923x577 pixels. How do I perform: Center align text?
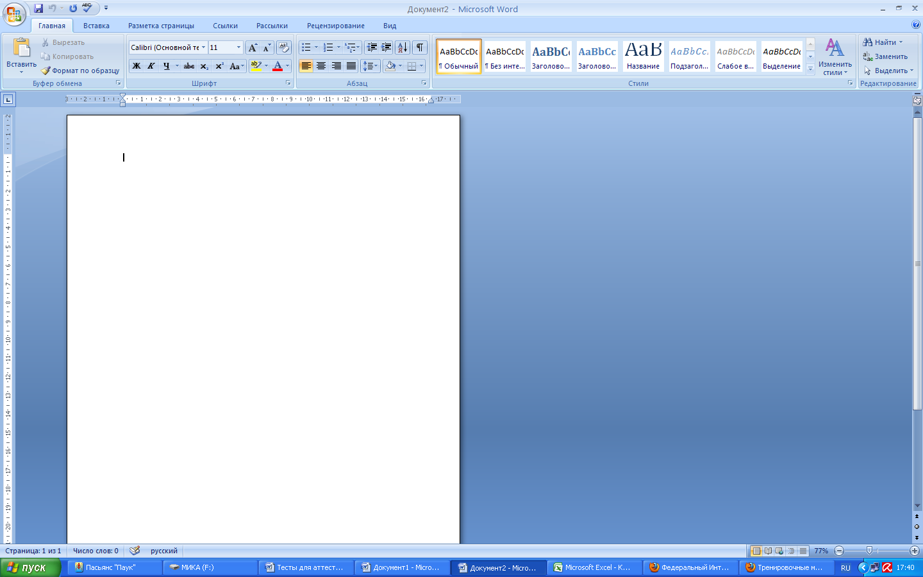pos(321,66)
